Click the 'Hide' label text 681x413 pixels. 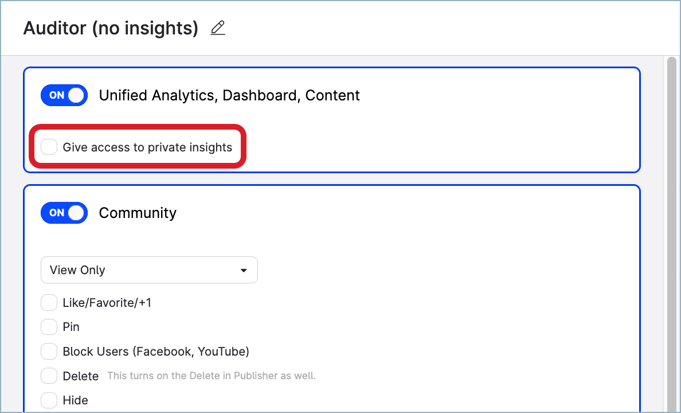point(76,400)
